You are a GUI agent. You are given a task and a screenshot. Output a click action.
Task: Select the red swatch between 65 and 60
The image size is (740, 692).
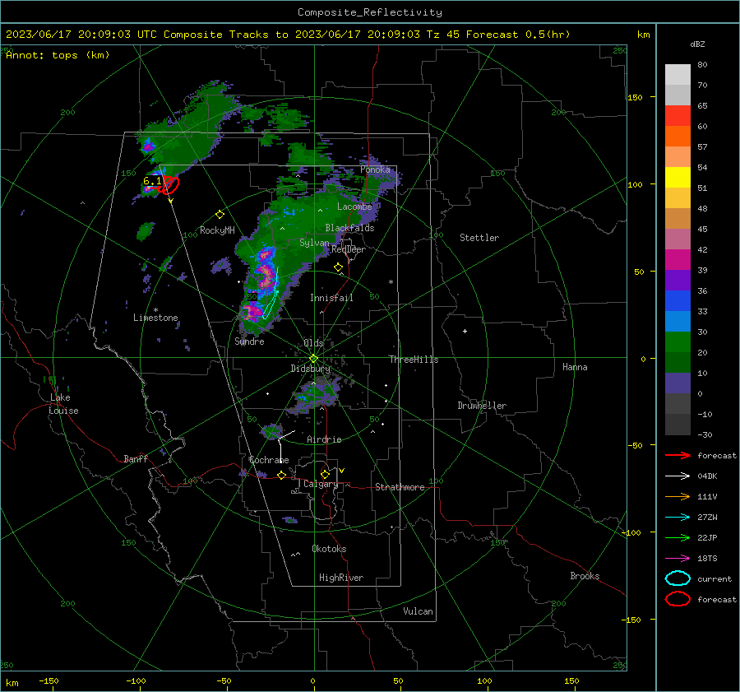(x=678, y=116)
